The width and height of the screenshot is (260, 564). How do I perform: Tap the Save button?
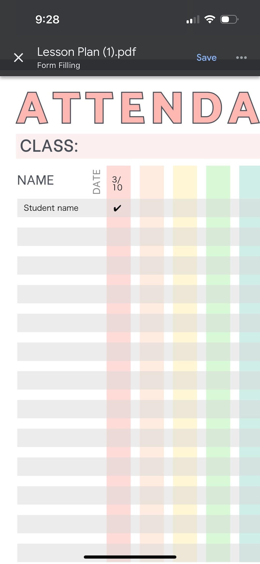207,58
